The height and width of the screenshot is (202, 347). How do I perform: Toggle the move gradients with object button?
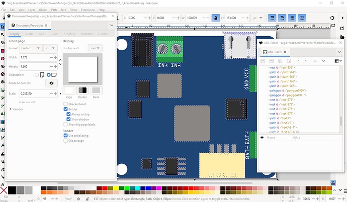point(292,18)
